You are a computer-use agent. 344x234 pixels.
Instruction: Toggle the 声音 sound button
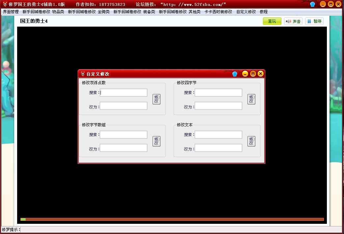pos(293,21)
